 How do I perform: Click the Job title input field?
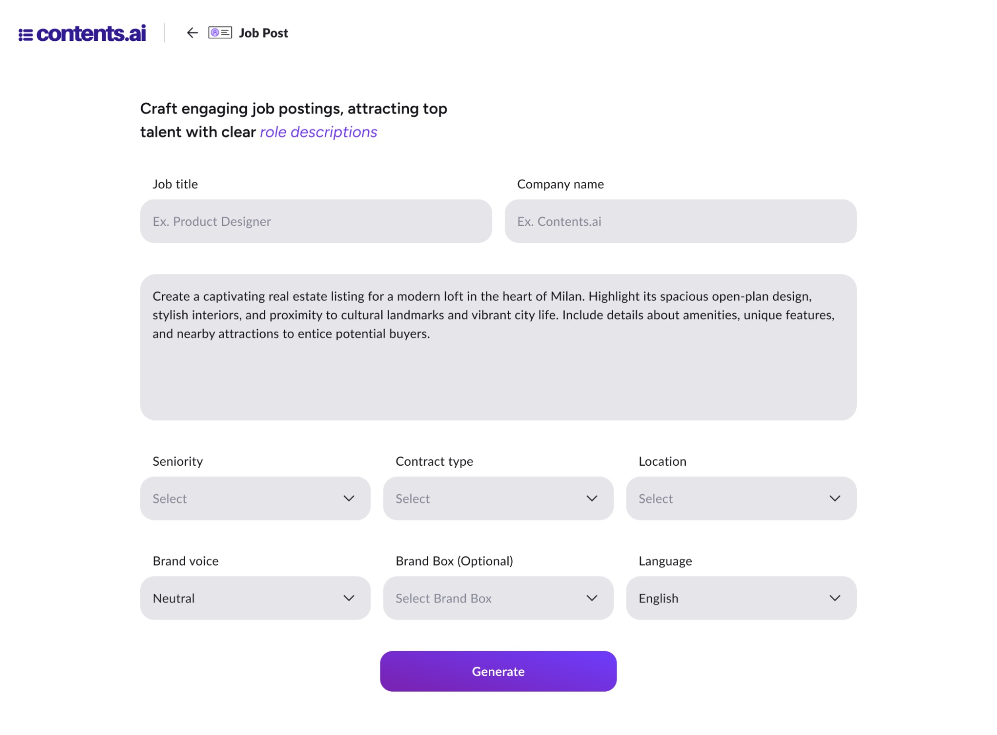(316, 221)
